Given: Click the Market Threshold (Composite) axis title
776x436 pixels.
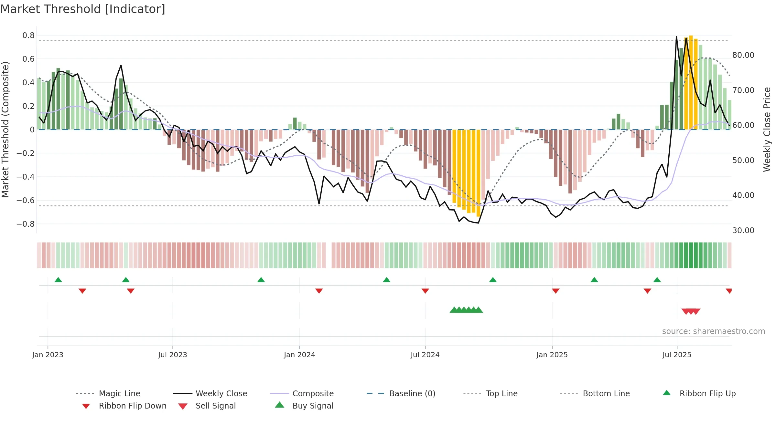Looking at the screenshot, I should (x=5, y=129).
